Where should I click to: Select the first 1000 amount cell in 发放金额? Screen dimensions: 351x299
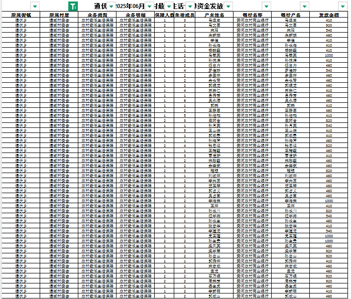328,56
